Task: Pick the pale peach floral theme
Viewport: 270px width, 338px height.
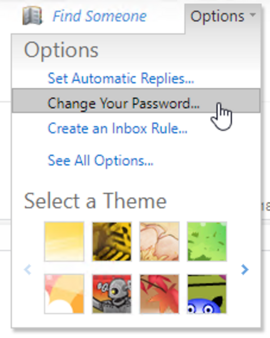Action: point(159,241)
